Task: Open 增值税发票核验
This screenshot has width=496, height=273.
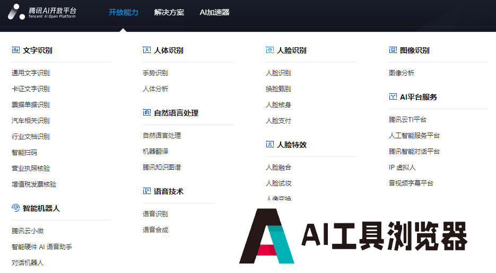Action: (x=34, y=184)
